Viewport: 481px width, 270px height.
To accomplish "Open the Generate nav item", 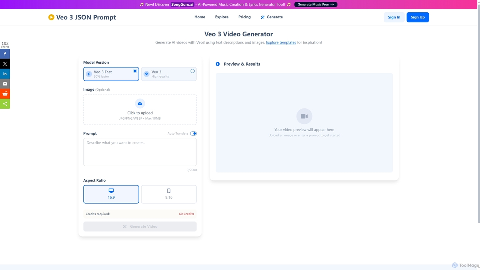I will click(272, 17).
